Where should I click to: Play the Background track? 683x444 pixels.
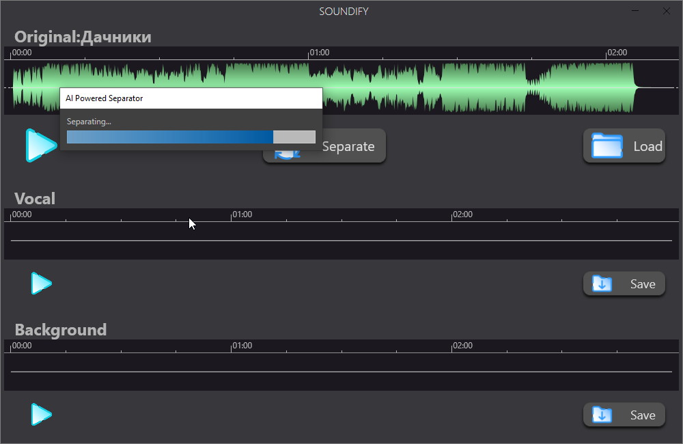(42, 415)
